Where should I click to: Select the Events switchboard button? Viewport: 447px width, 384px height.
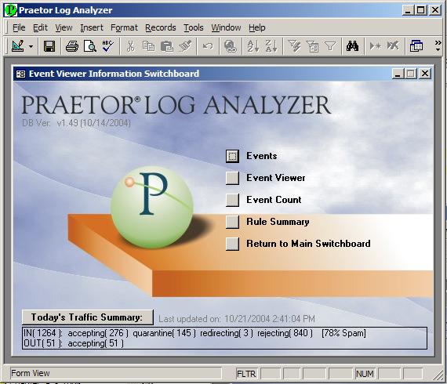pyautogui.click(x=232, y=156)
